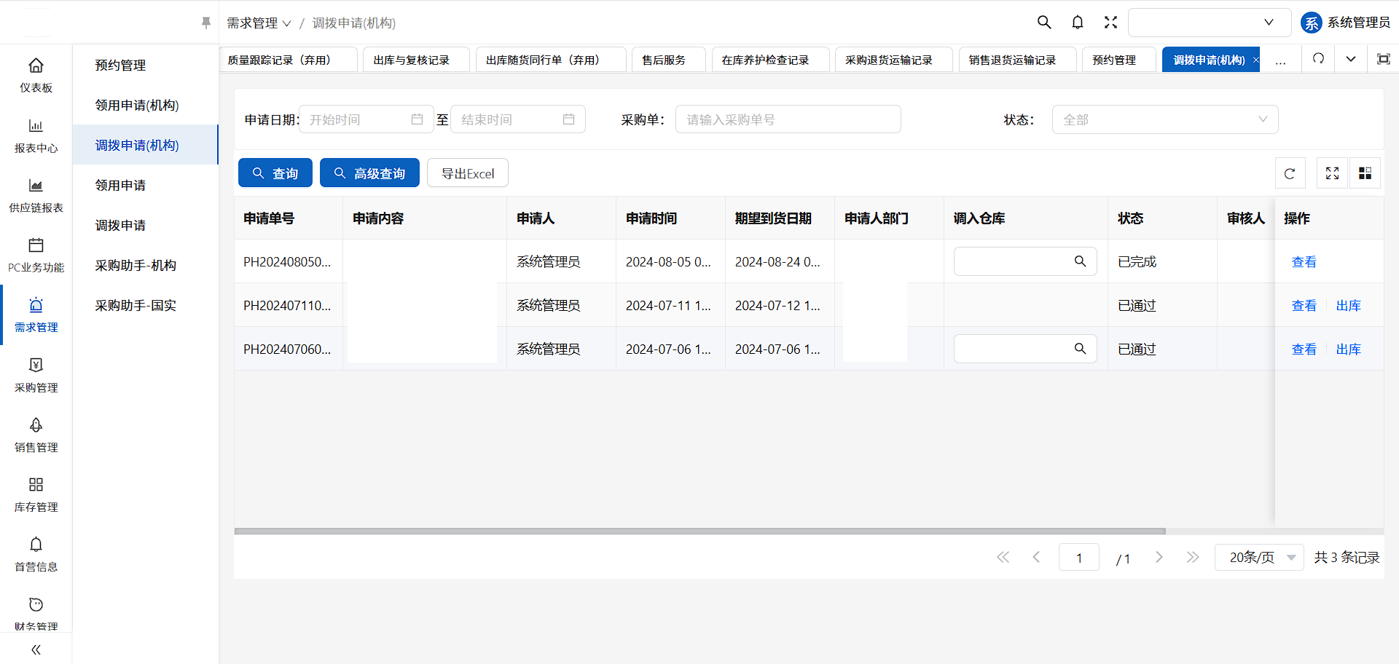Click 出库 link for the second row
This screenshot has height=664, width=1399.
(1348, 306)
